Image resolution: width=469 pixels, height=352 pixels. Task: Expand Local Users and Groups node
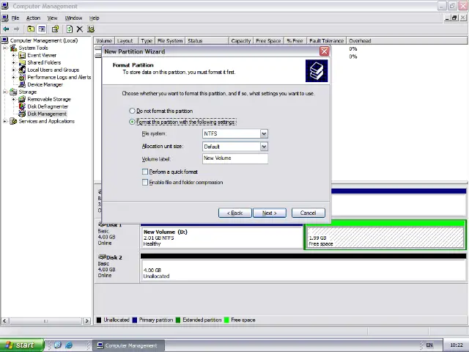[x=13, y=70]
